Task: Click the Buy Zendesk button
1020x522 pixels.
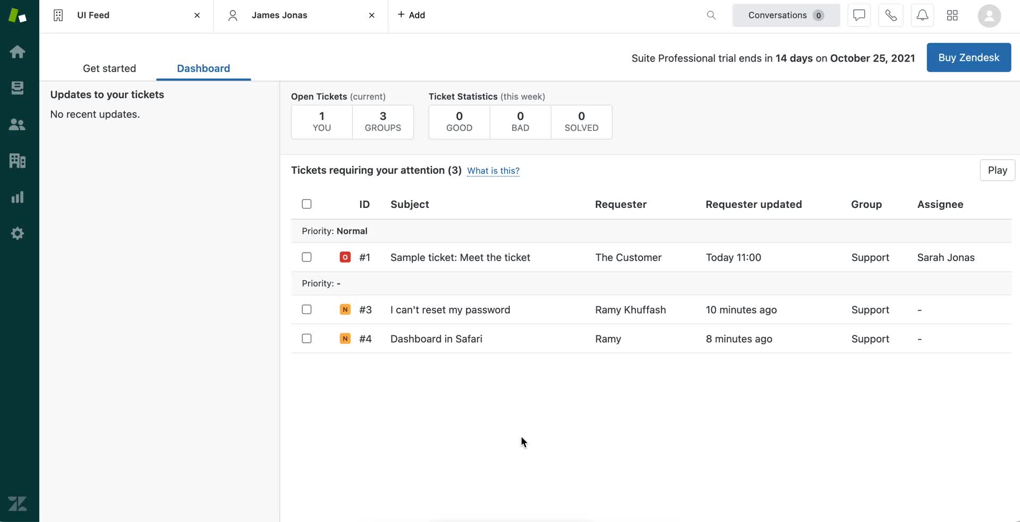Action: tap(968, 57)
